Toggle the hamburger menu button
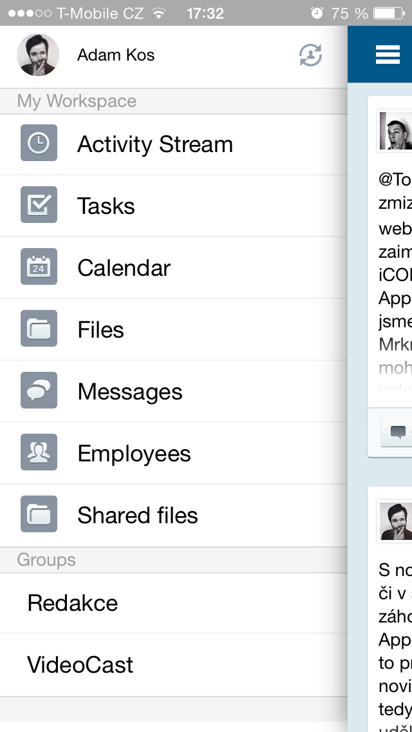Viewport: 412px width, 732px height. 388,55
